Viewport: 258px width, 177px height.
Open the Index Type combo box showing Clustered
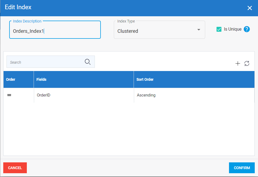tap(156, 31)
